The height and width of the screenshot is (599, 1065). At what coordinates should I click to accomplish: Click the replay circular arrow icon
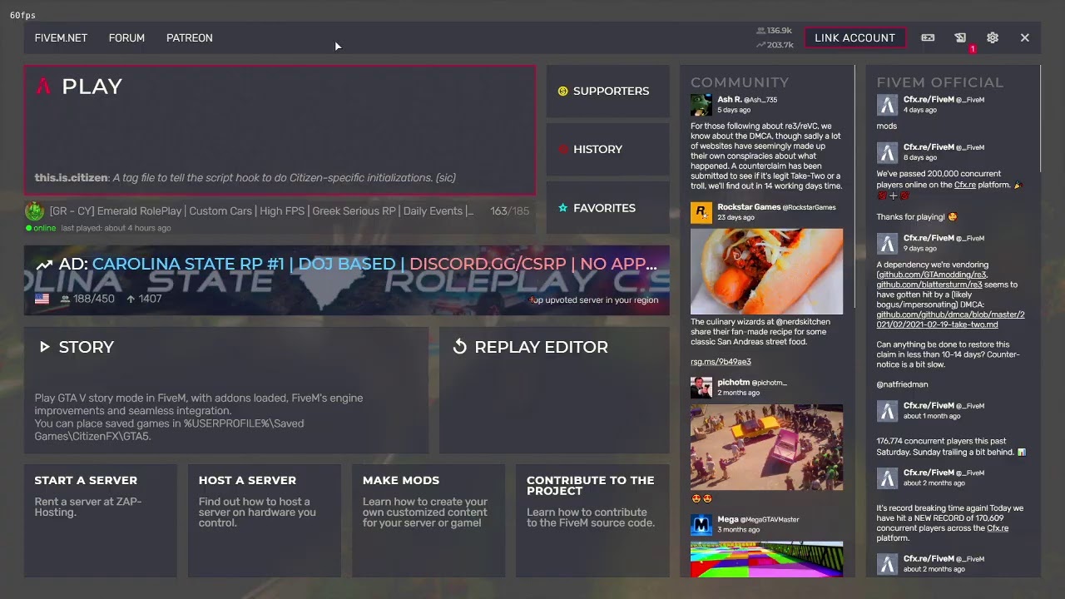(459, 347)
